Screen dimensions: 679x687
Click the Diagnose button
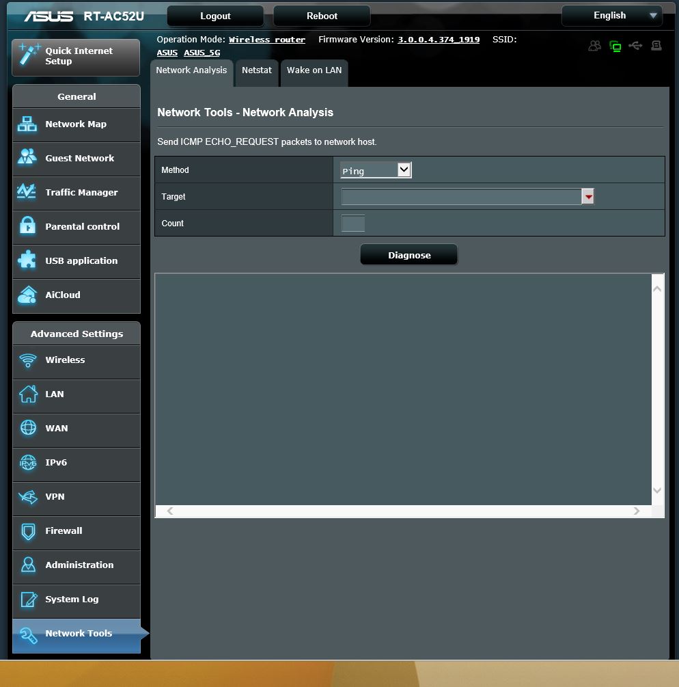click(409, 255)
